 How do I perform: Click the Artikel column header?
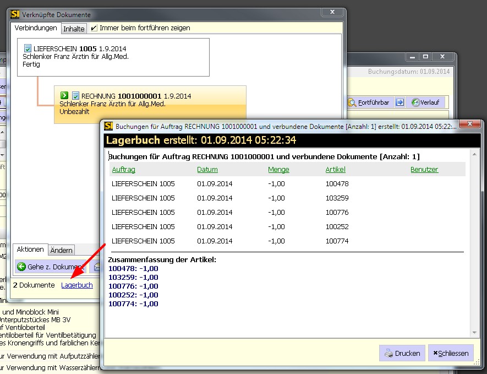[336, 170]
